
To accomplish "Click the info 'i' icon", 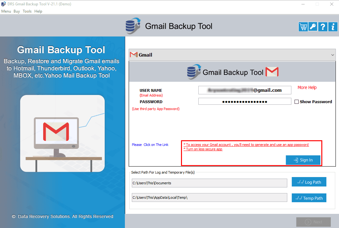I will (332, 27).
